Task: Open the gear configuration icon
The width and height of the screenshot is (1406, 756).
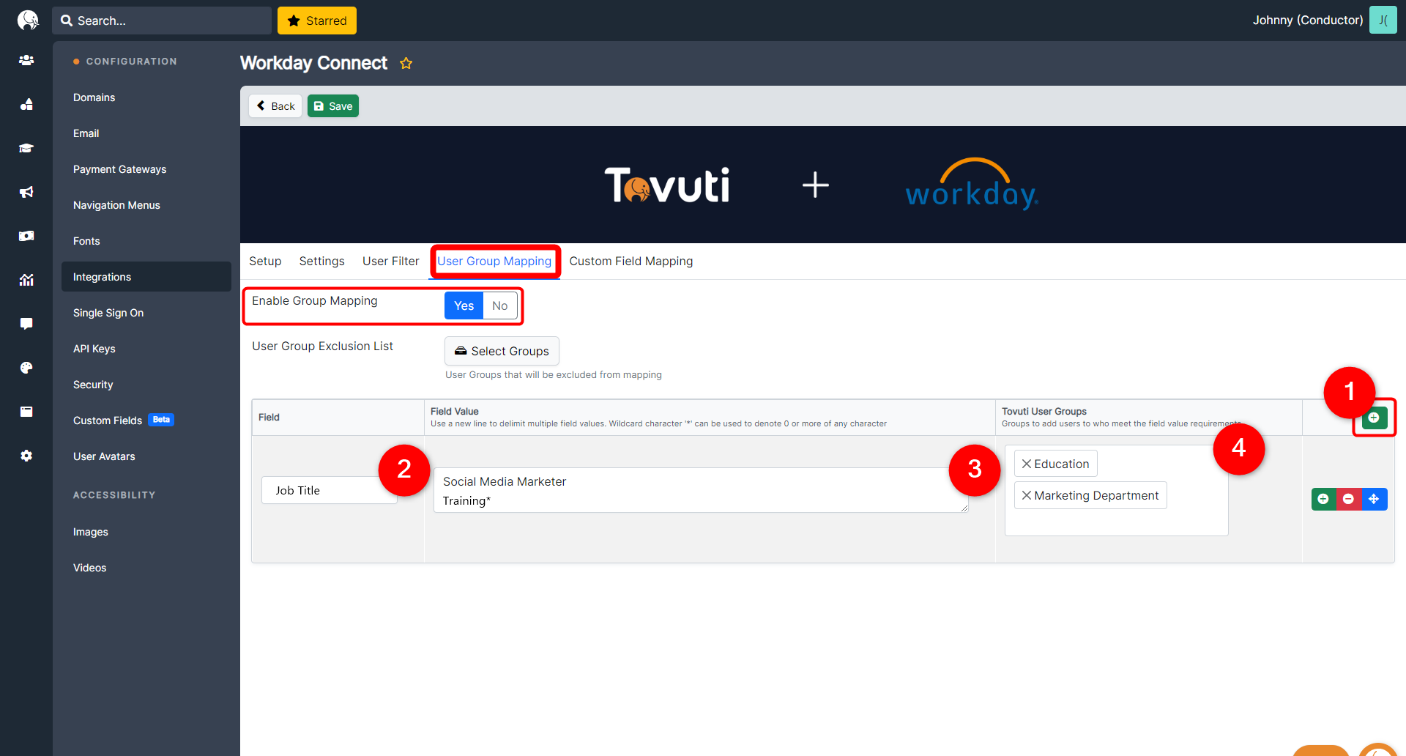Action: click(x=26, y=456)
